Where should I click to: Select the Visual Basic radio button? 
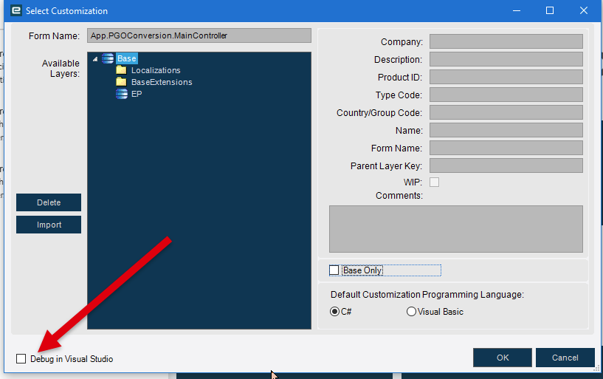(x=411, y=311)
